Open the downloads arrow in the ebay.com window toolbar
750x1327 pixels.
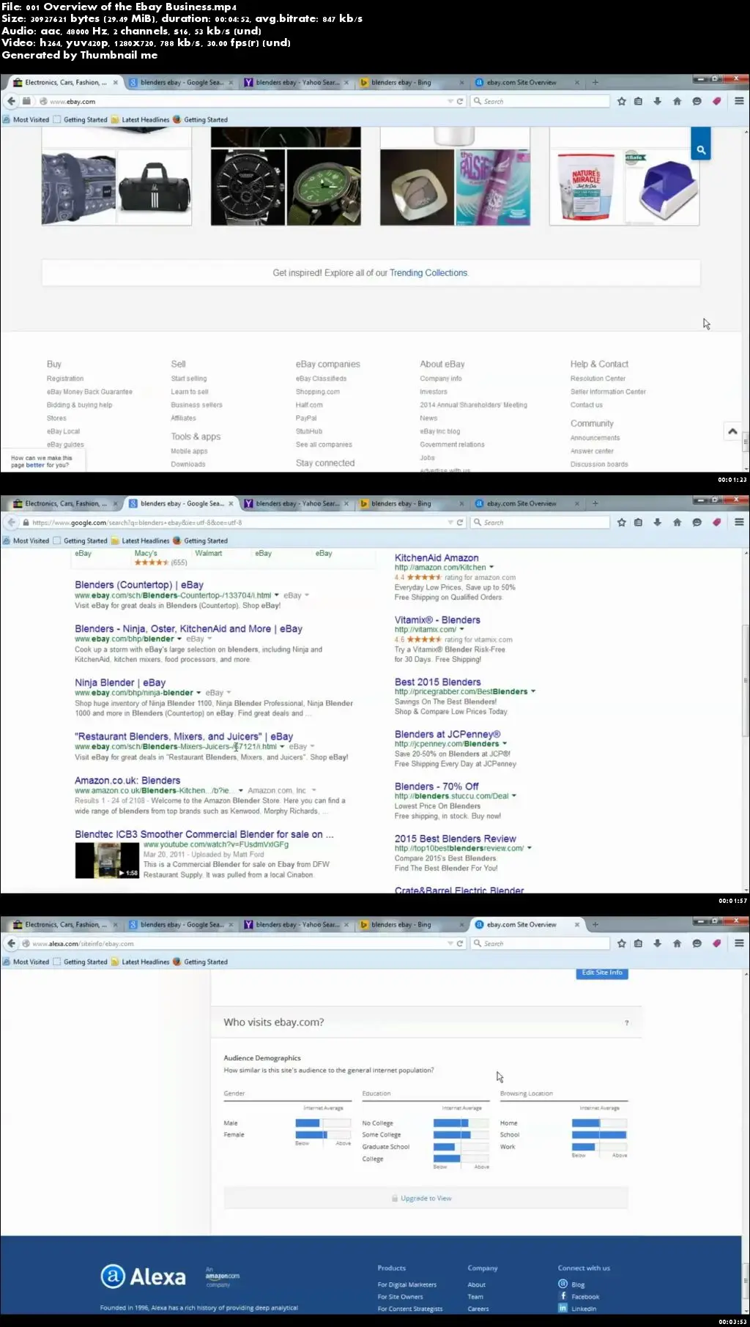(x=658, y=101)
